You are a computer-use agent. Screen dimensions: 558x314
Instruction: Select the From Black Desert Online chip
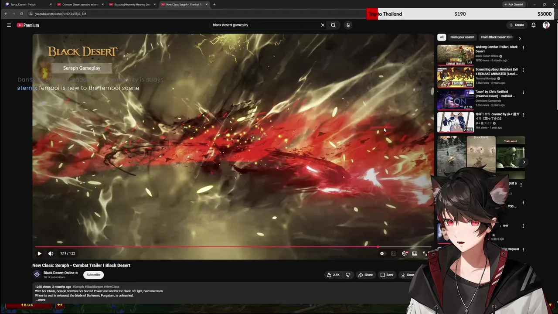497,37
